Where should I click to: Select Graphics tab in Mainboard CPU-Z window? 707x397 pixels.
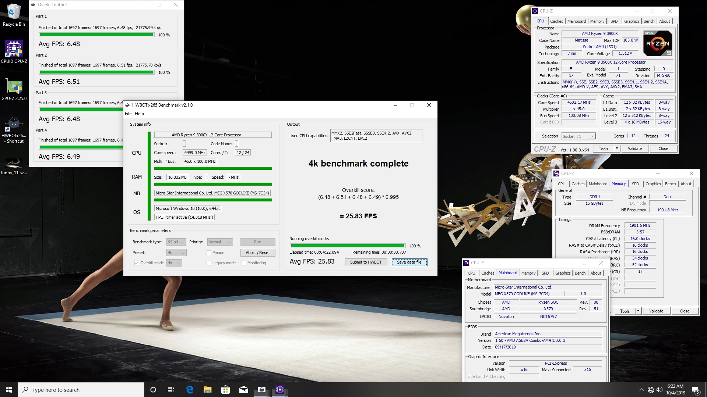point(563,273)
